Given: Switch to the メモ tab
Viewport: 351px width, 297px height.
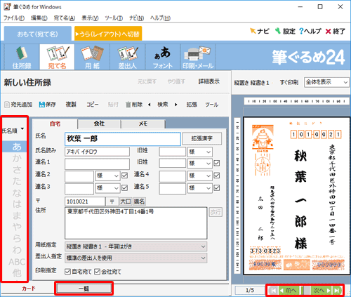Looking at the screenshot, I should [143, 124].
